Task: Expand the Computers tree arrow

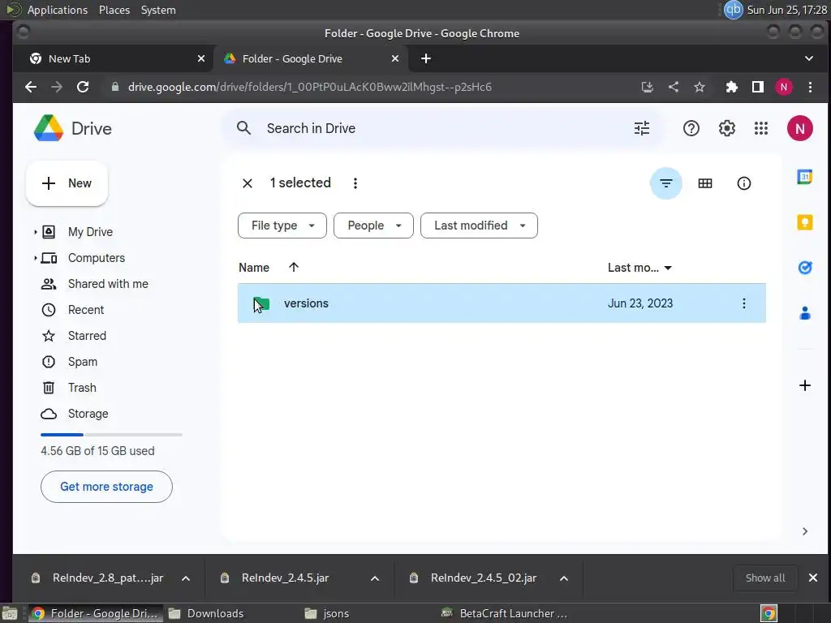Action: (x=35, y=258)
